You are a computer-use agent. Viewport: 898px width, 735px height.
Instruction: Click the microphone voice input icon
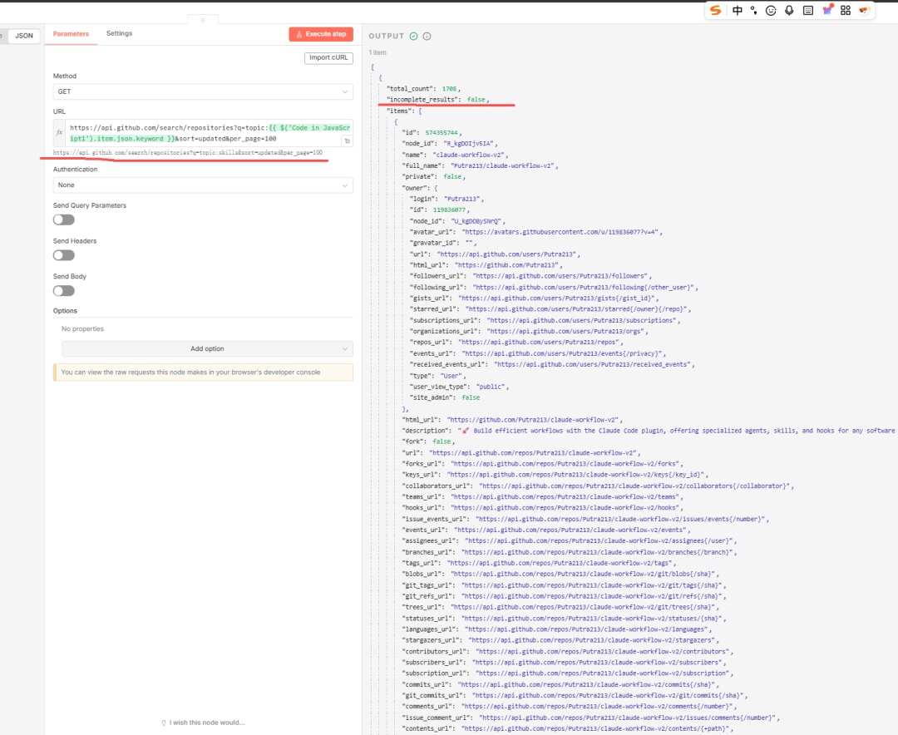click(789, 10)
